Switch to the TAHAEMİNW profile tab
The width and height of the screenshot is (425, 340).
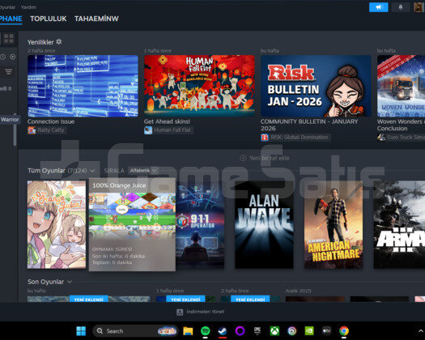pyautogui.click(x=96, y=19)
